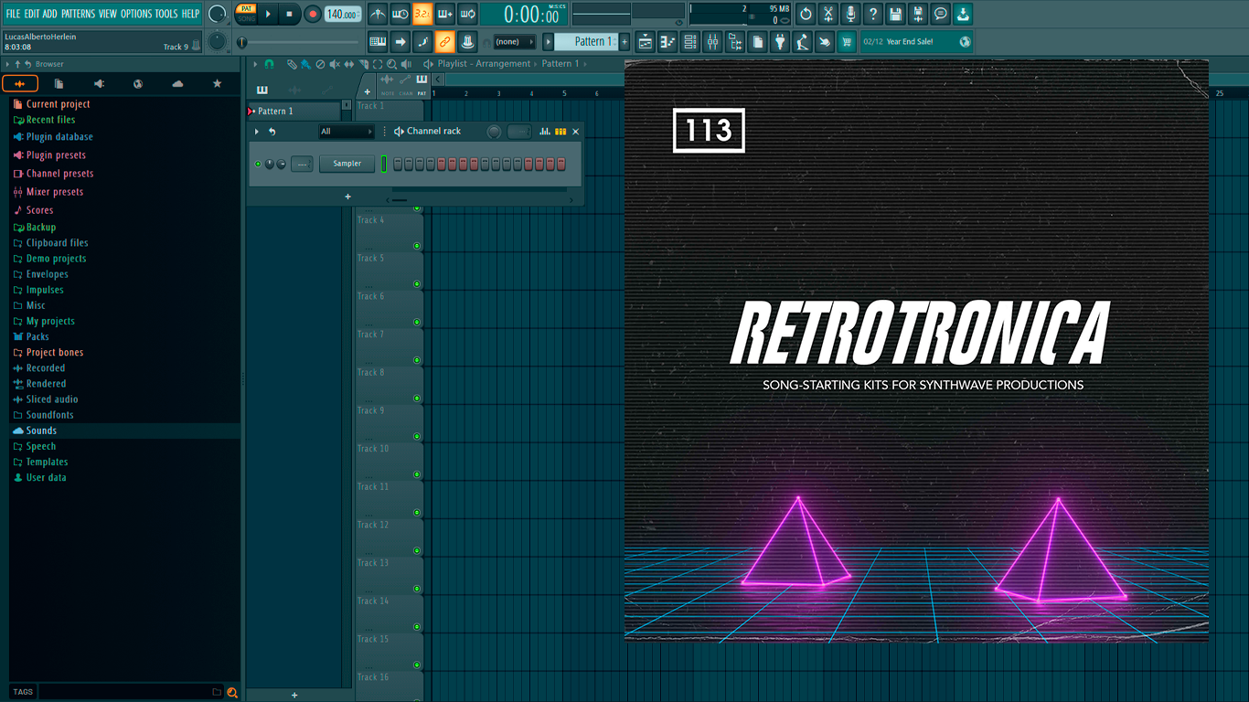Viewport: 1249px width, 702px height.
Task: Expand Plugin presets folder
Action: pyautogui.click(x=56, y=155)
